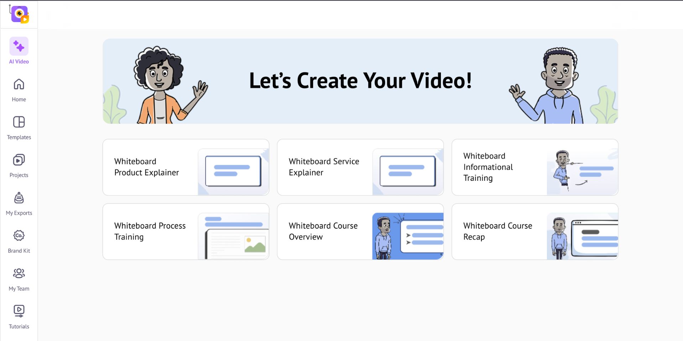The height and width of the screenshot is (341, 683).
Task: Open Tutorials via the sidebar icon
Action: coord(19,316)
